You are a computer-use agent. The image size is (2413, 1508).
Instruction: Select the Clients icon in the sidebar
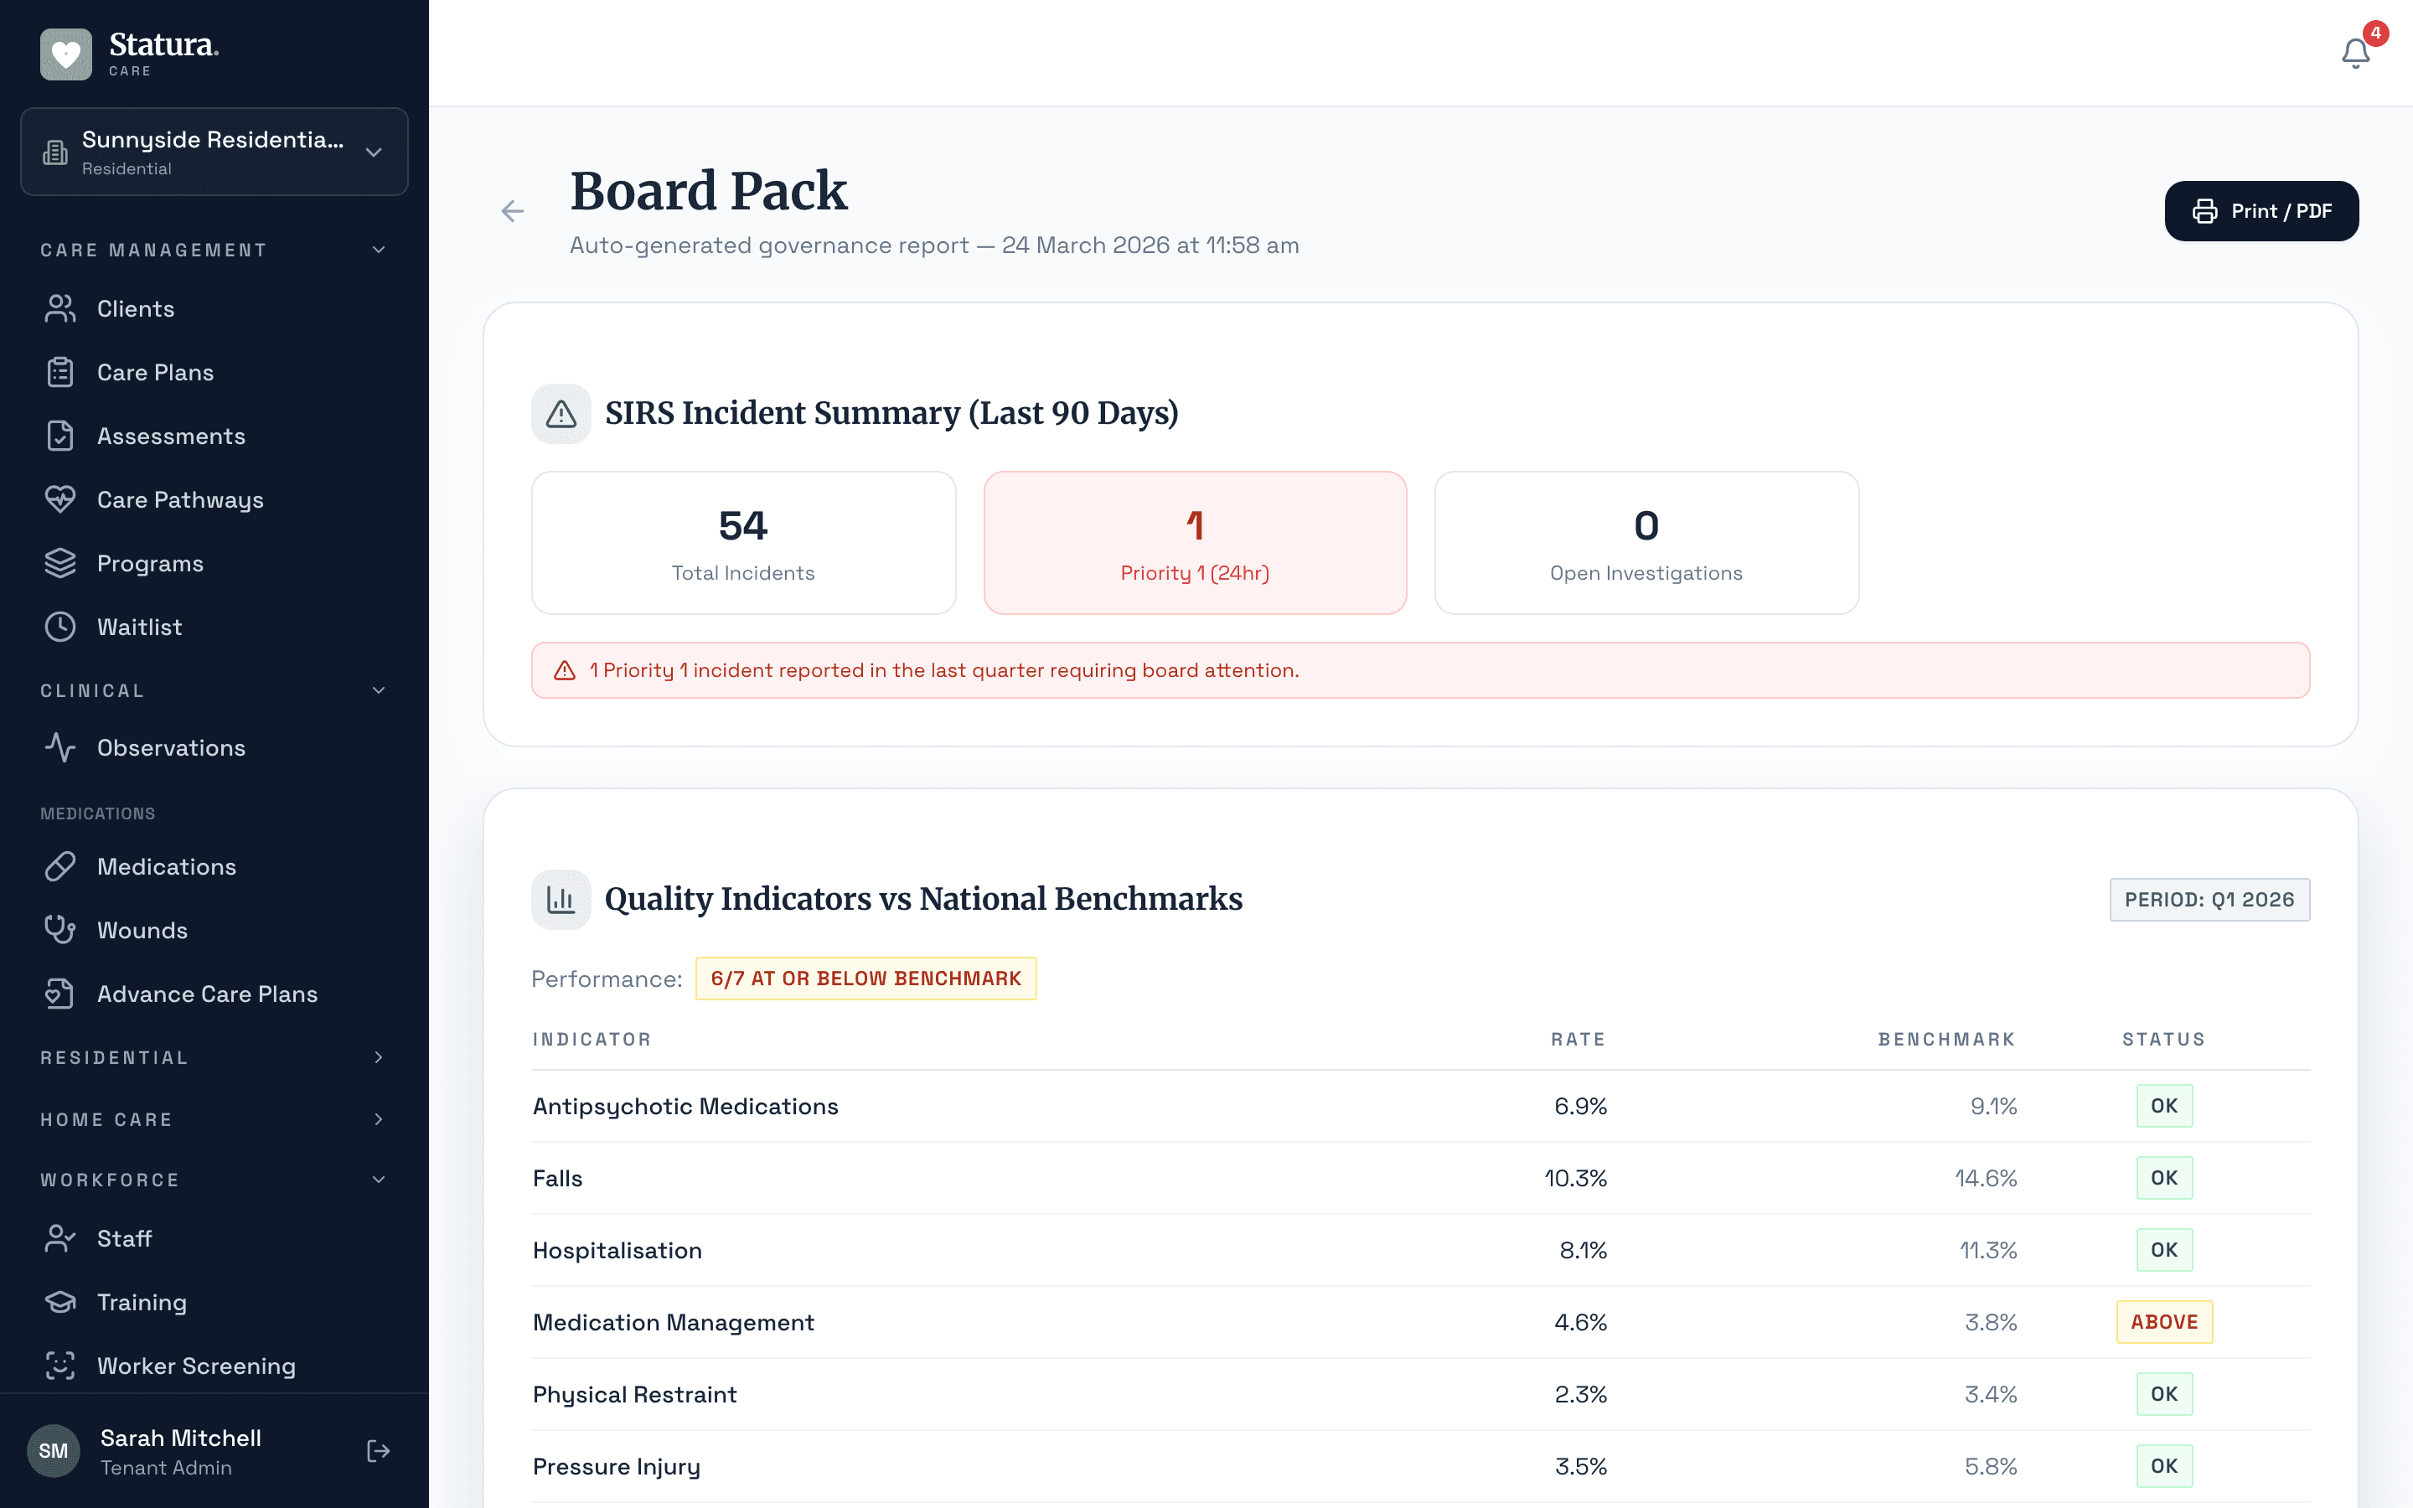click(x=59, y=308)
